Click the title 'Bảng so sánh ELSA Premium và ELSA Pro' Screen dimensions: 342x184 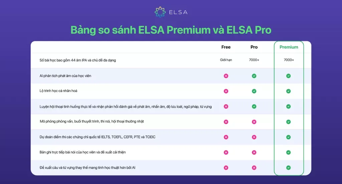pos(171,30)
